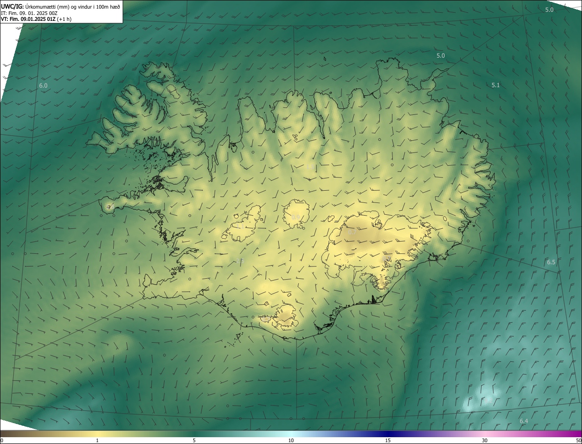The height and width of the screenshot is (444, 582).
Task: Click the 5.1 value label off the northeast coast
Action: click(x=496, y=85)
